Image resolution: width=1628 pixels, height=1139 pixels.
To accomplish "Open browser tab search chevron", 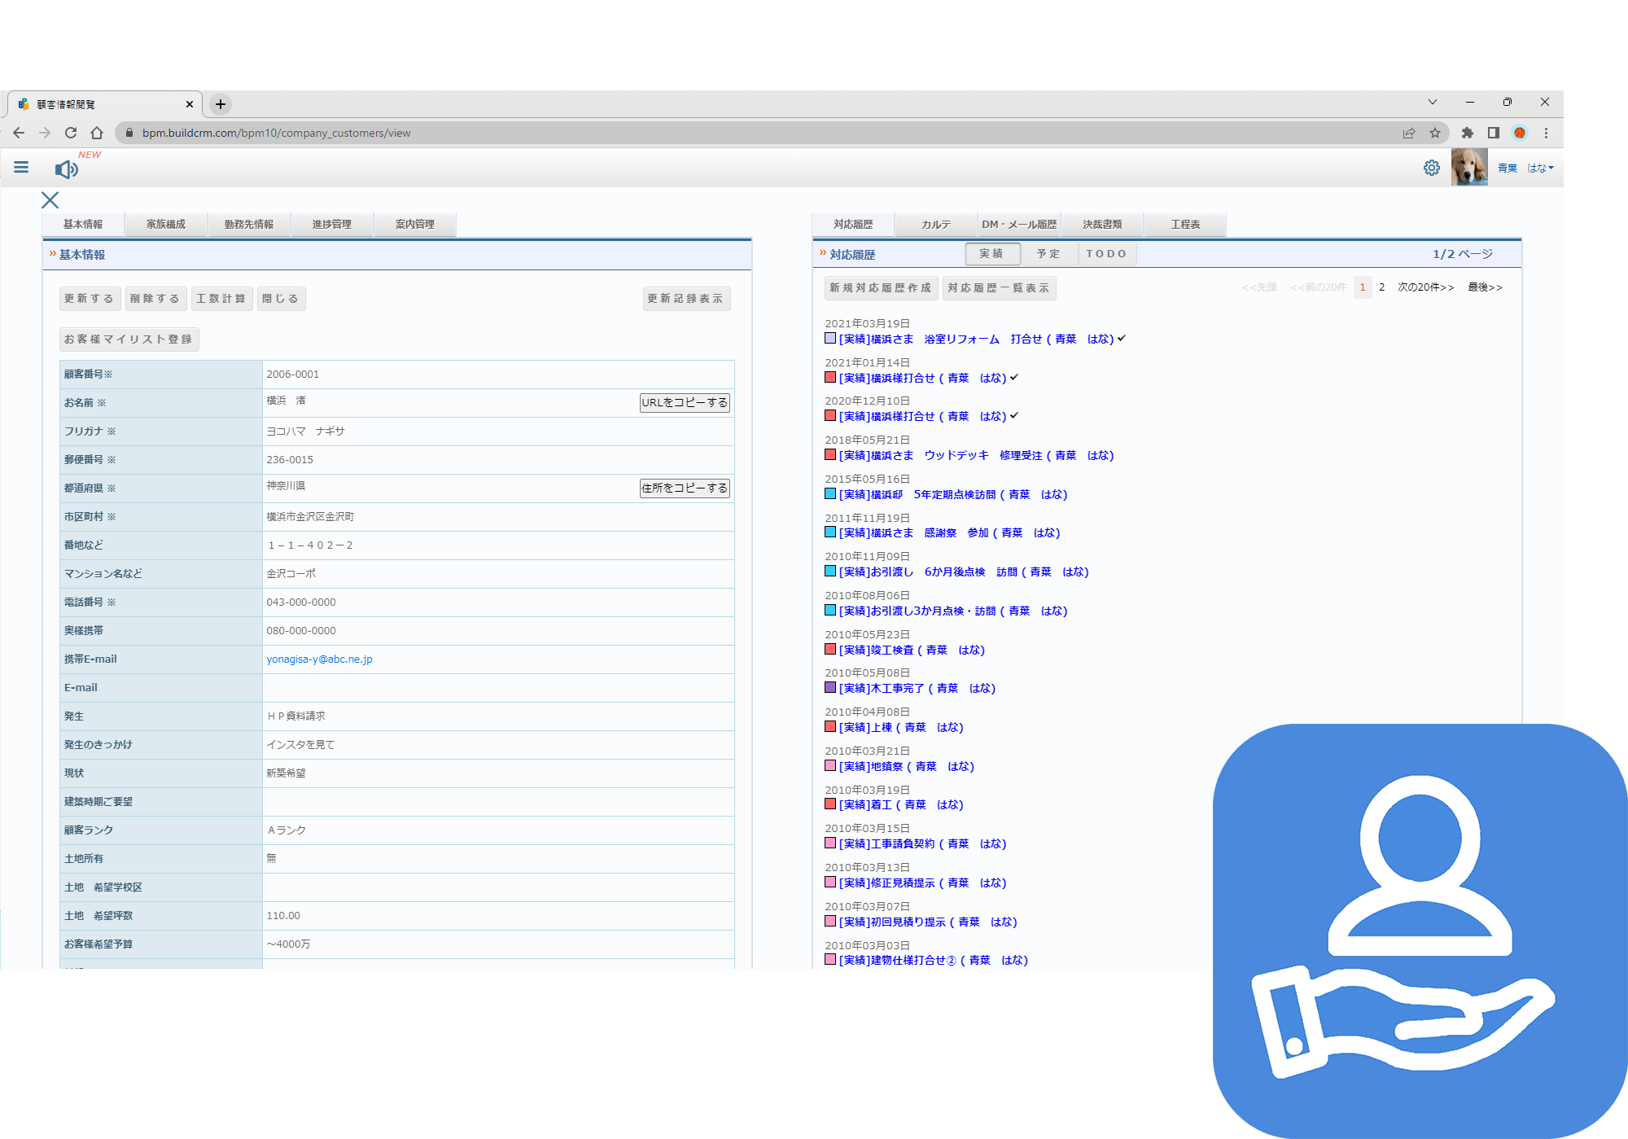I will click(1432, 103).
